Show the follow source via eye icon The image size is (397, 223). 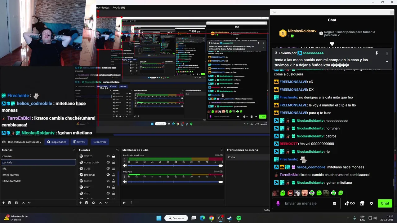(108, 181)
